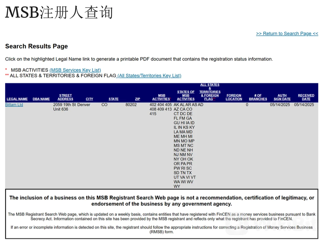Open the All States/Territories Key List link
The image size is (323, 242).
(149, 76)
